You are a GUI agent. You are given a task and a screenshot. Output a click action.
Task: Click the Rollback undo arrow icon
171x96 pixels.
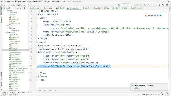tap(160, 5)
